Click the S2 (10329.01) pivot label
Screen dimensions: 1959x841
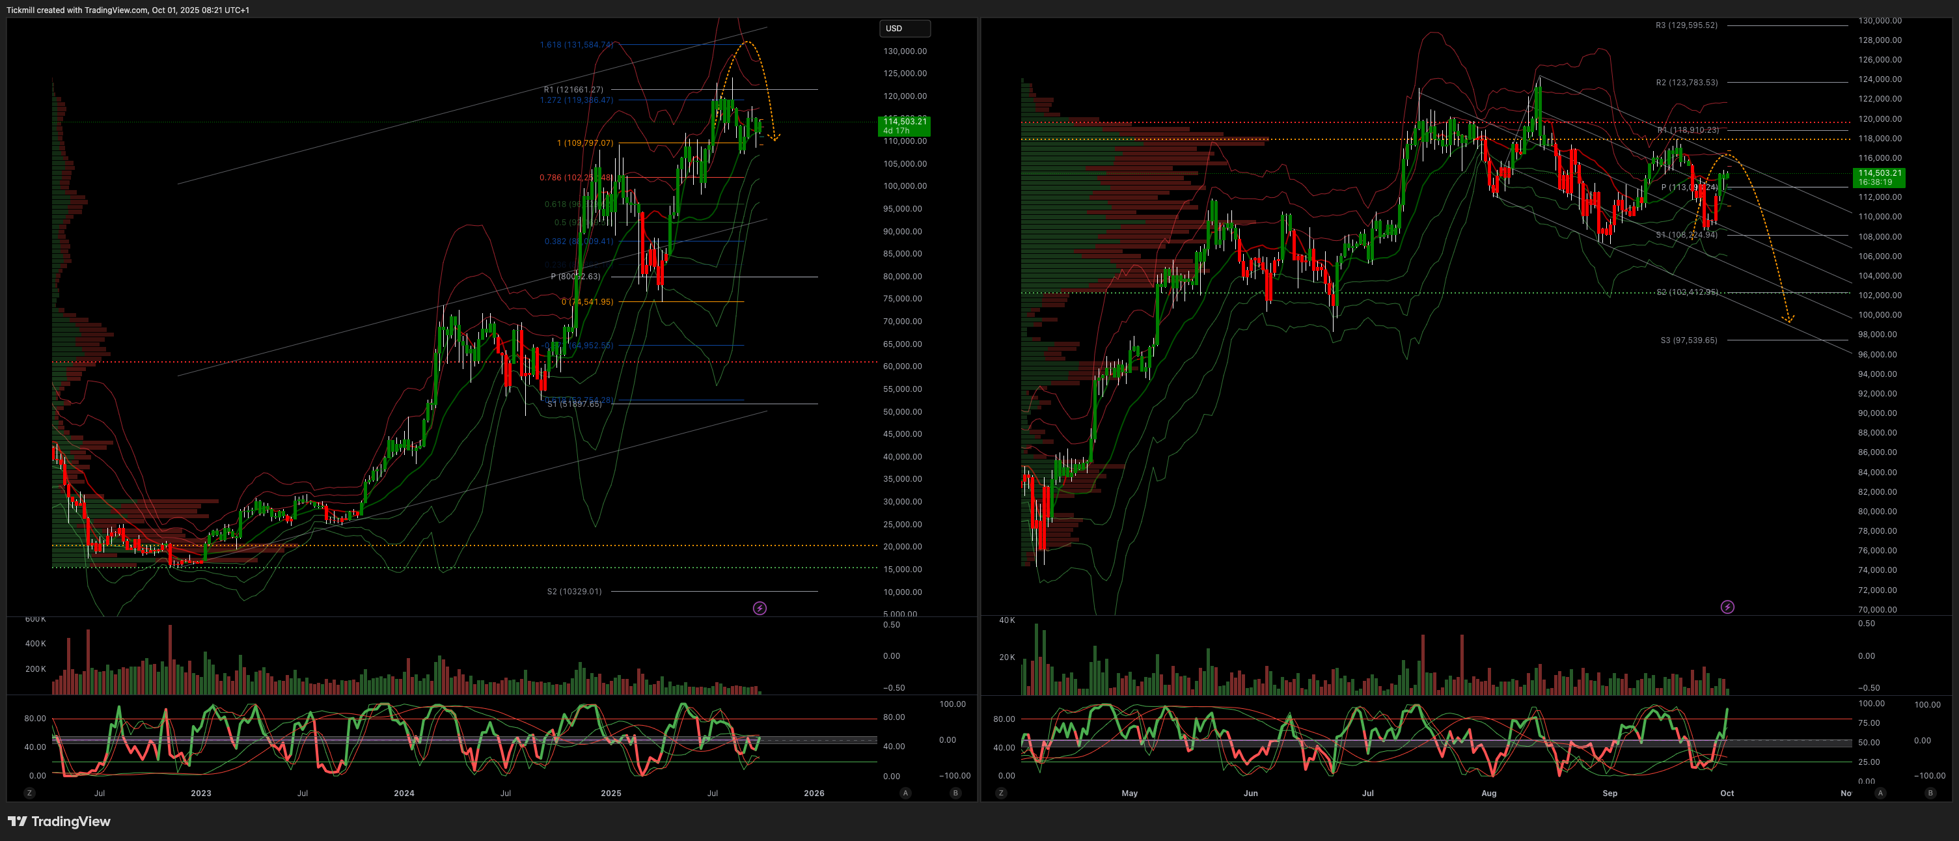[x=574, y=592]
